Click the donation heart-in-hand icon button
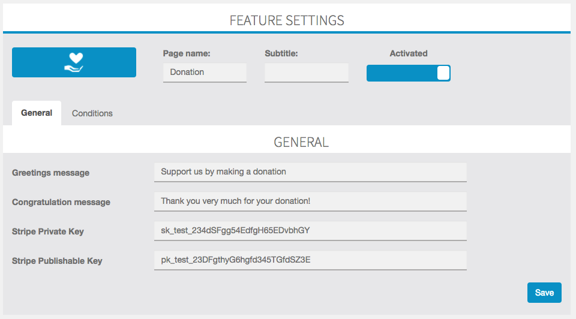This screenshot has height=319, width=576. [74, 62]
